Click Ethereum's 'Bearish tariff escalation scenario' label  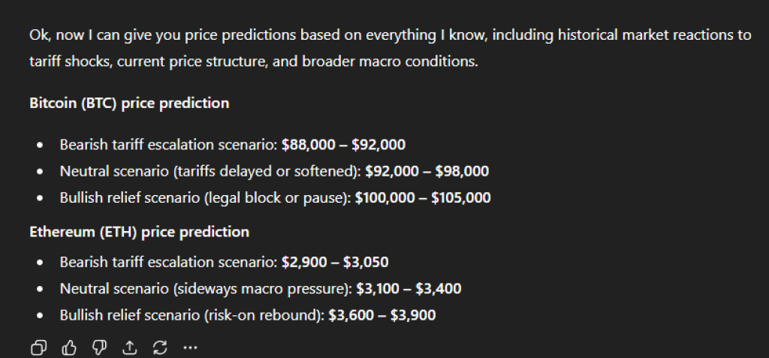(169, 262)
